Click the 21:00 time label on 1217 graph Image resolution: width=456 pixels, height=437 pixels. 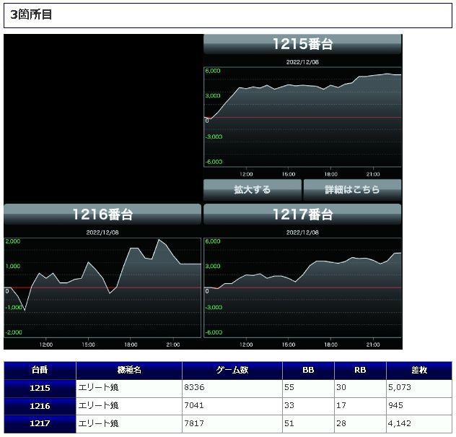(373, 345)
